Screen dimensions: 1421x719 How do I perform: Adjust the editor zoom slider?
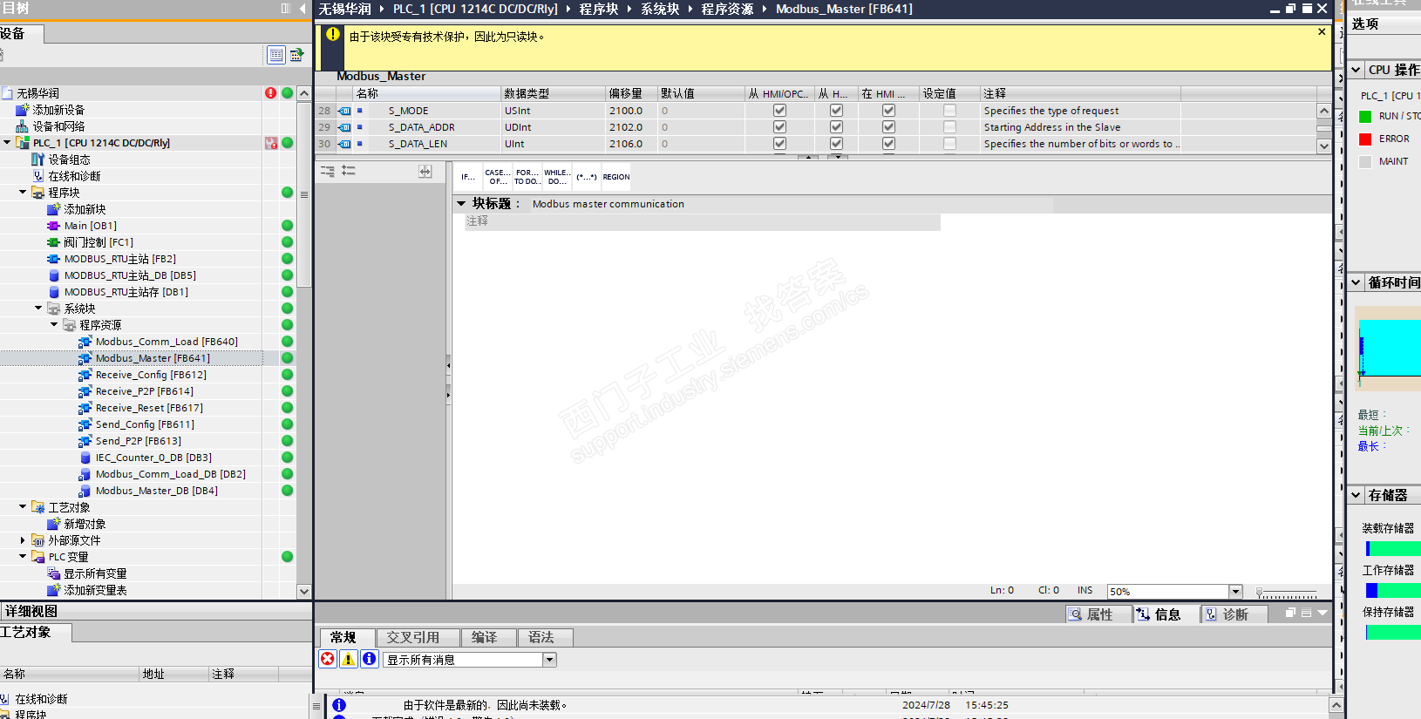[1259, 593]
